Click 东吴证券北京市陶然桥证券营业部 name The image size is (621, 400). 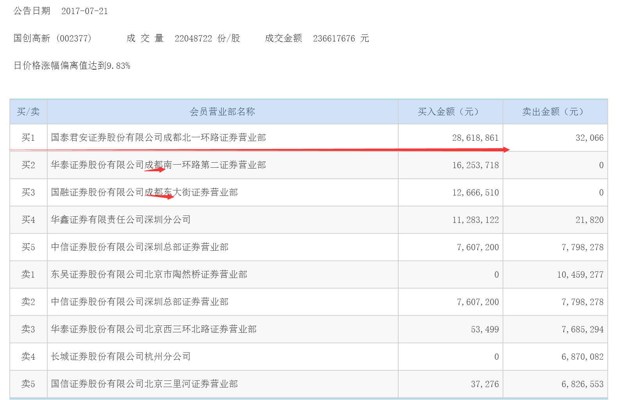pyautogui.click(x=149, y=274)
